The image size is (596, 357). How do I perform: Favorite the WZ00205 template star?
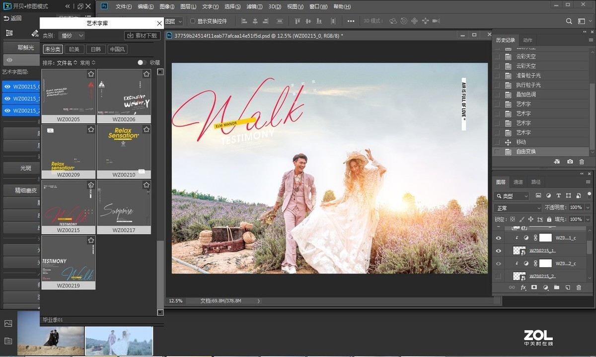tap(91, 74)
